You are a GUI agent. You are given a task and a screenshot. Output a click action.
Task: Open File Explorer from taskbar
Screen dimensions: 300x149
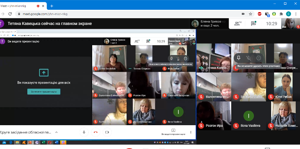[17, 142]
